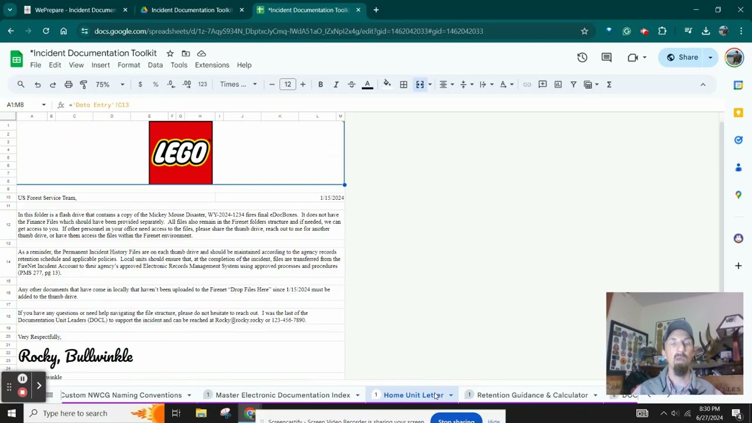This screenshot has width=752, height=423.
Task: Expand the merge type dropdown arrow
Action: [430, 85]
